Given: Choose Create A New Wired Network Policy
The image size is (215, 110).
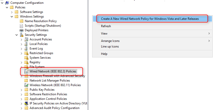Looking at the screenshot, I should 150,19.
